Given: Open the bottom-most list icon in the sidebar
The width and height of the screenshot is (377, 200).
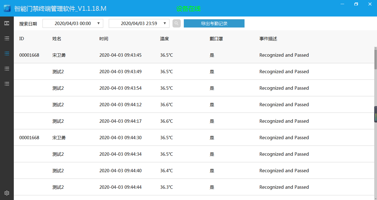Looking at the screenshot, I should pyautogui.click(x=7, y=84).
